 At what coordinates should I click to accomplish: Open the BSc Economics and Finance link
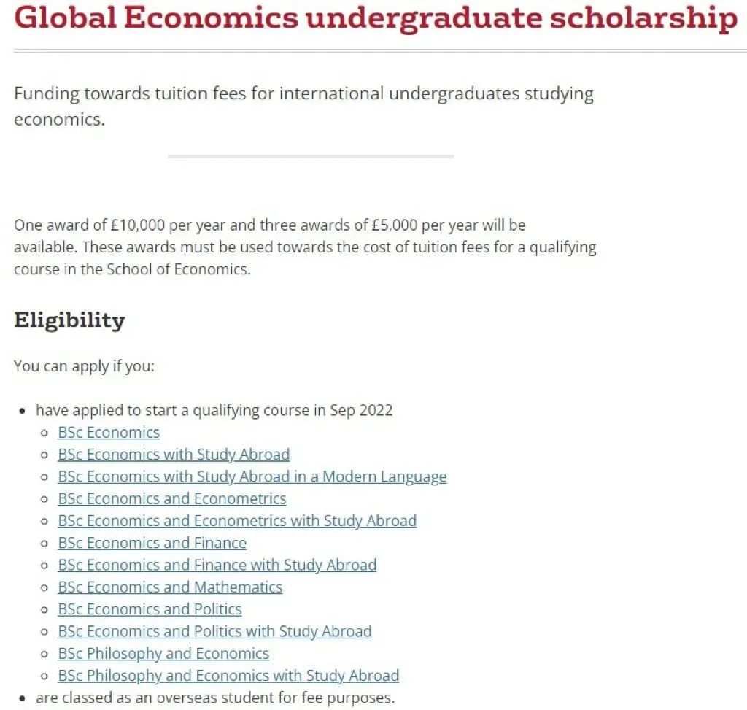[152, 543]
